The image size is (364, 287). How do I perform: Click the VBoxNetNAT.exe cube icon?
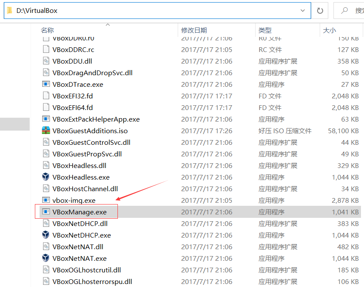(46, 258)
